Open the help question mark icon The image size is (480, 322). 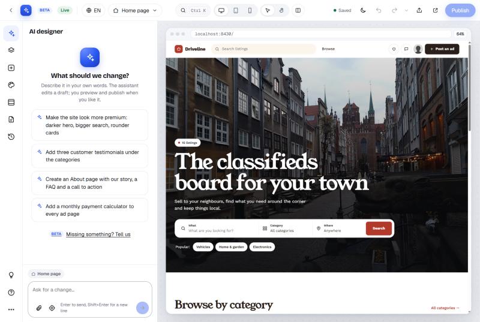coord(11,293)
